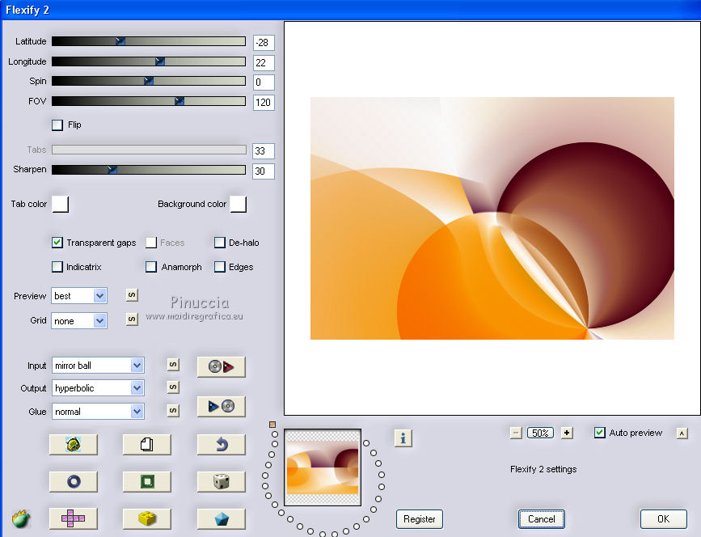Disable the Auto preview checkbox

pyautogui.click(x=599, y=433)
